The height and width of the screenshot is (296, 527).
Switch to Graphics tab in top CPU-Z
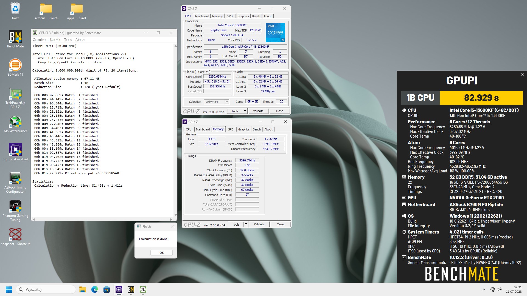coord(243,16)
